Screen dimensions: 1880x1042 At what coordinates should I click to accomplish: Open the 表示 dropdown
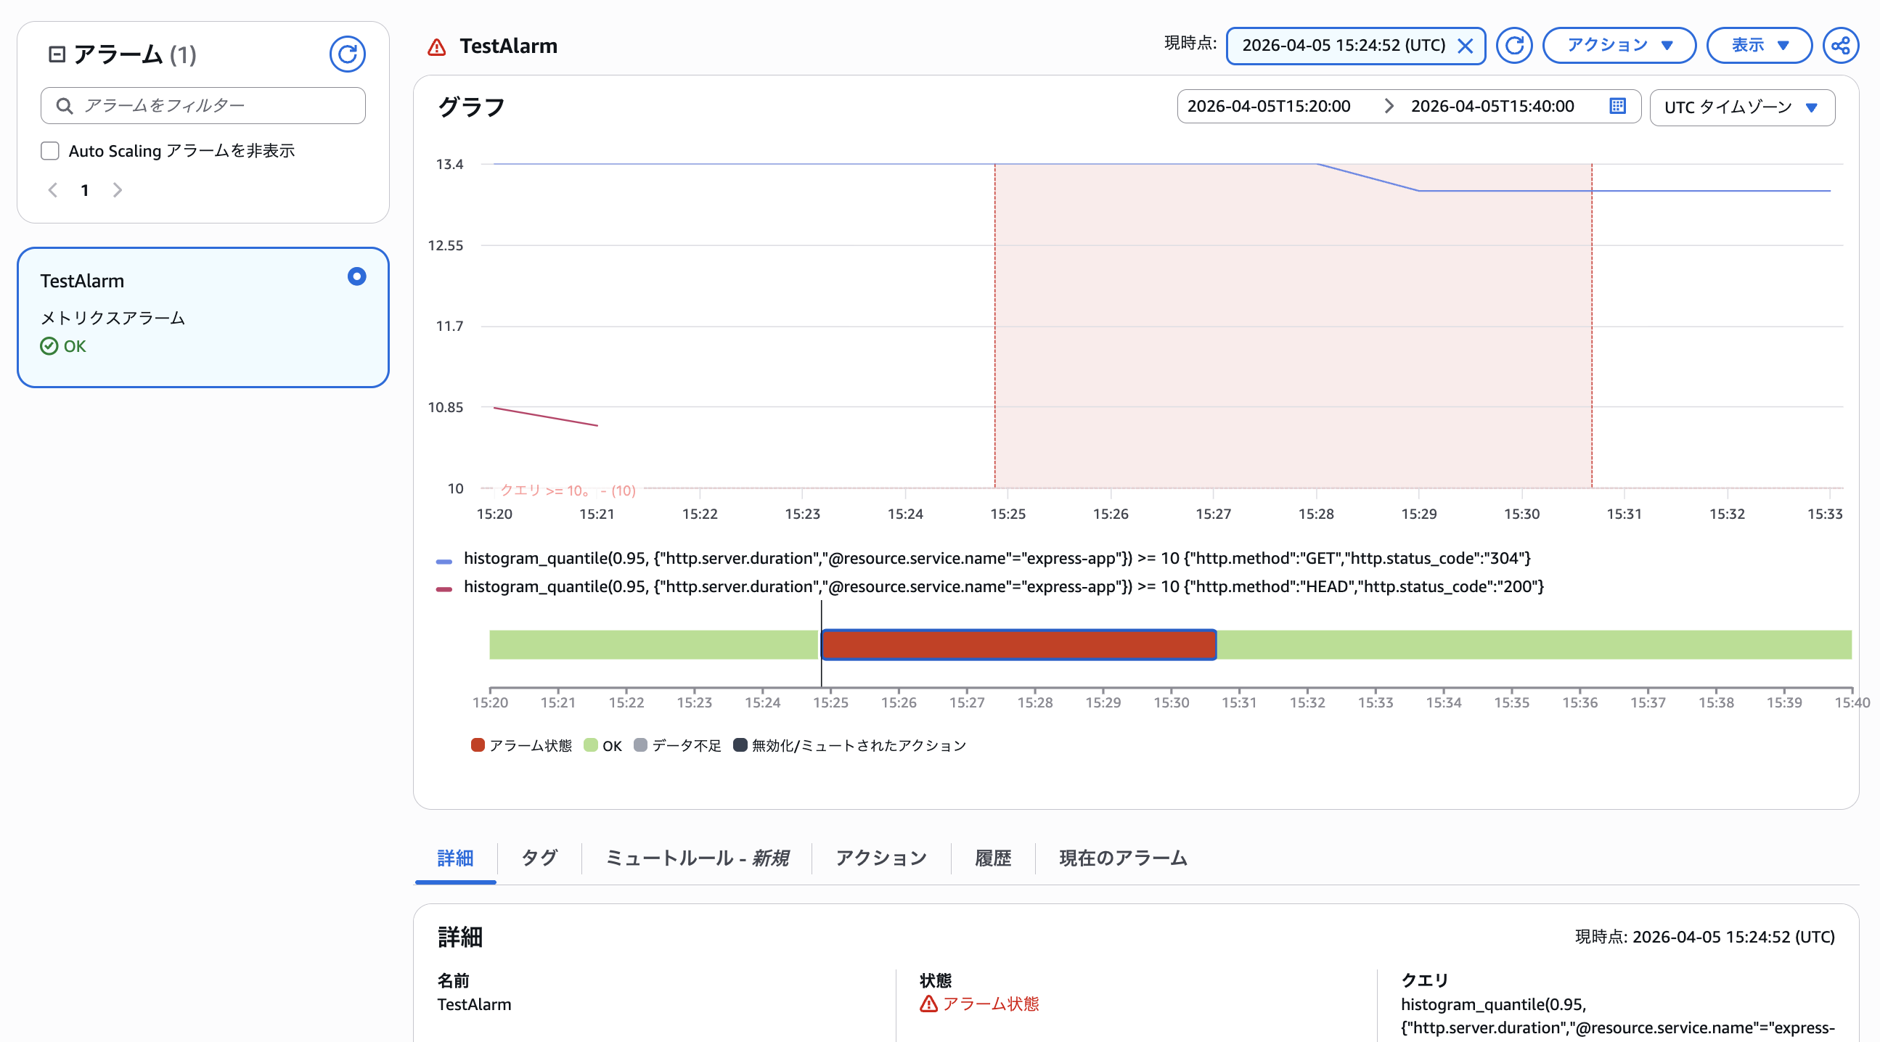1759,44
